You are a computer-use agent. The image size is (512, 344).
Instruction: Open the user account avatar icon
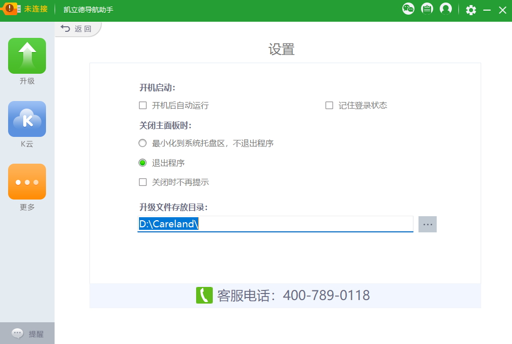tap(446, 9)
